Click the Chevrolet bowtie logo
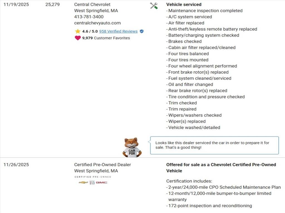 coord(83,182)
